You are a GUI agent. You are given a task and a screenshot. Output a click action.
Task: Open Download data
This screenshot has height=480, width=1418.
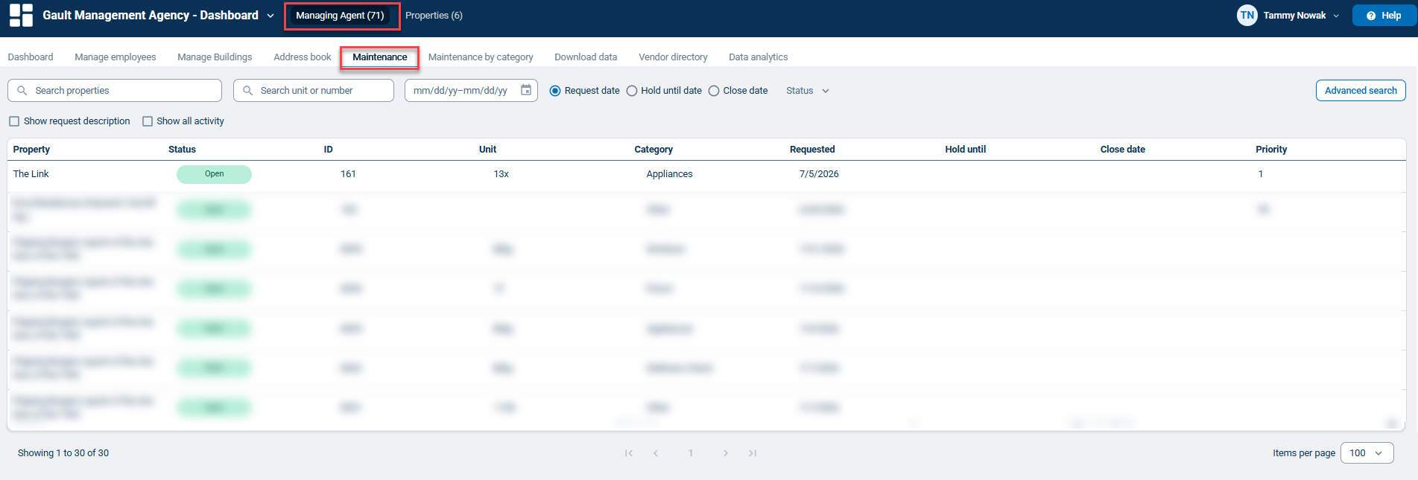coord(586,57)
